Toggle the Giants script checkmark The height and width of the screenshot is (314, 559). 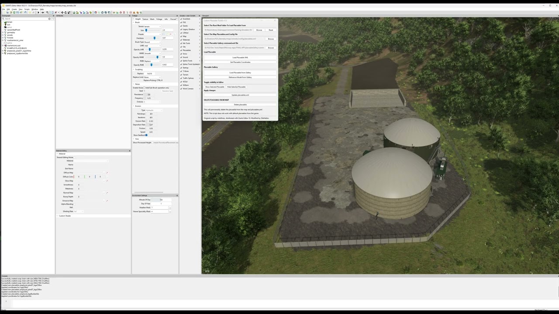181,26
